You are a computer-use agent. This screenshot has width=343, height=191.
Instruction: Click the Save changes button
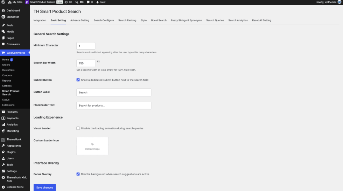pyautogui.click(x=45, y=188)
